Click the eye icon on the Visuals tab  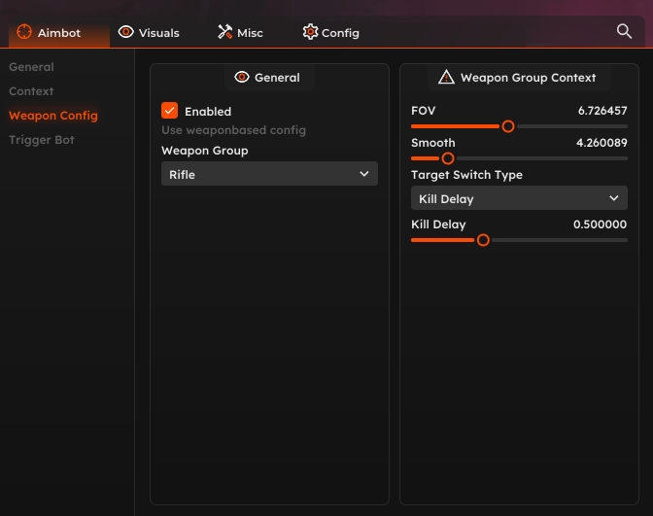tap(126, 32)
